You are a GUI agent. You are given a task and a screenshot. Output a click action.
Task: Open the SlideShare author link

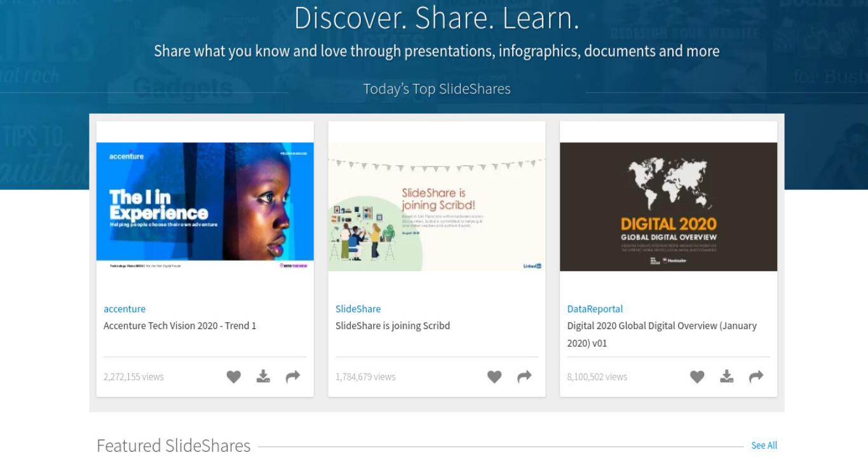pos(358,309)
